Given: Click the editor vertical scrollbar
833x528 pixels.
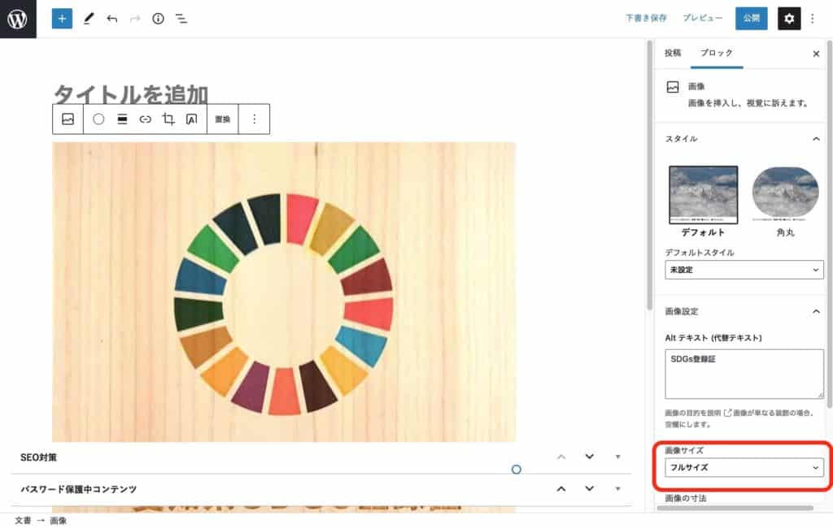Looking at the screenshot, I should (648, 175).
